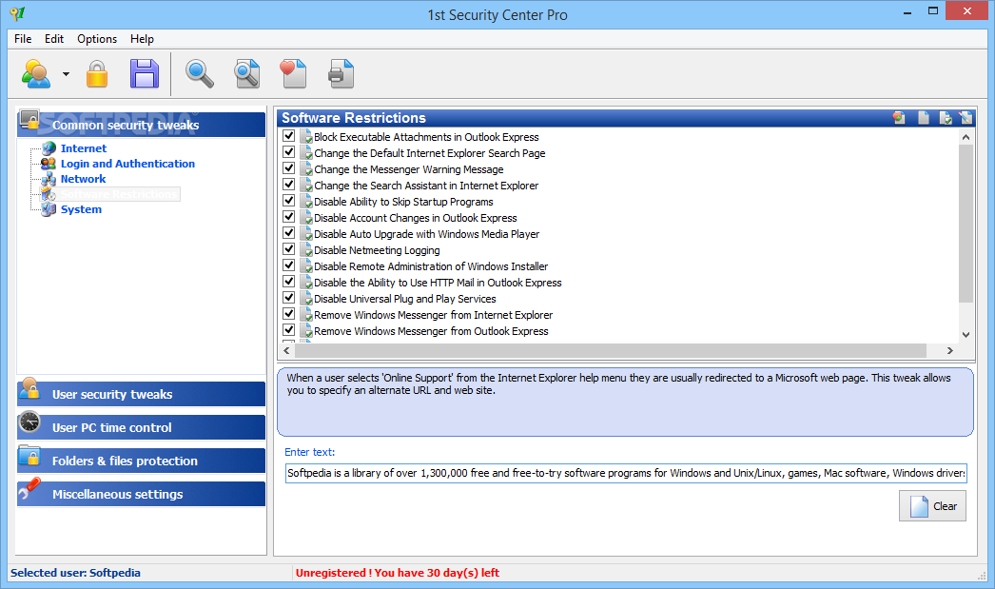Image resolution: width=995 pixels, height=589 pixels.
Task: Expand the Folders & files protection section
Action: click(141, 461)
